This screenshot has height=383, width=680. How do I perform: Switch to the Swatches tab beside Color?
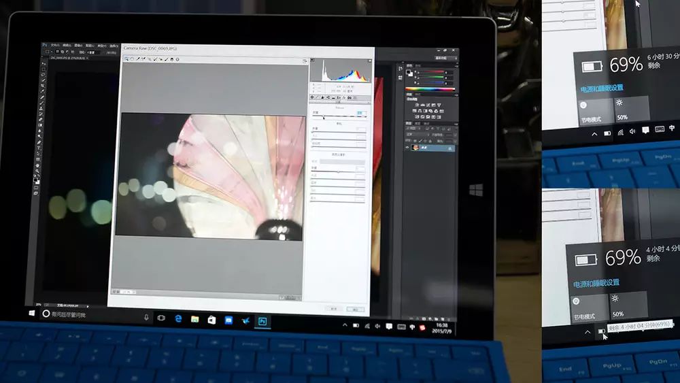(x=418, y=66)
